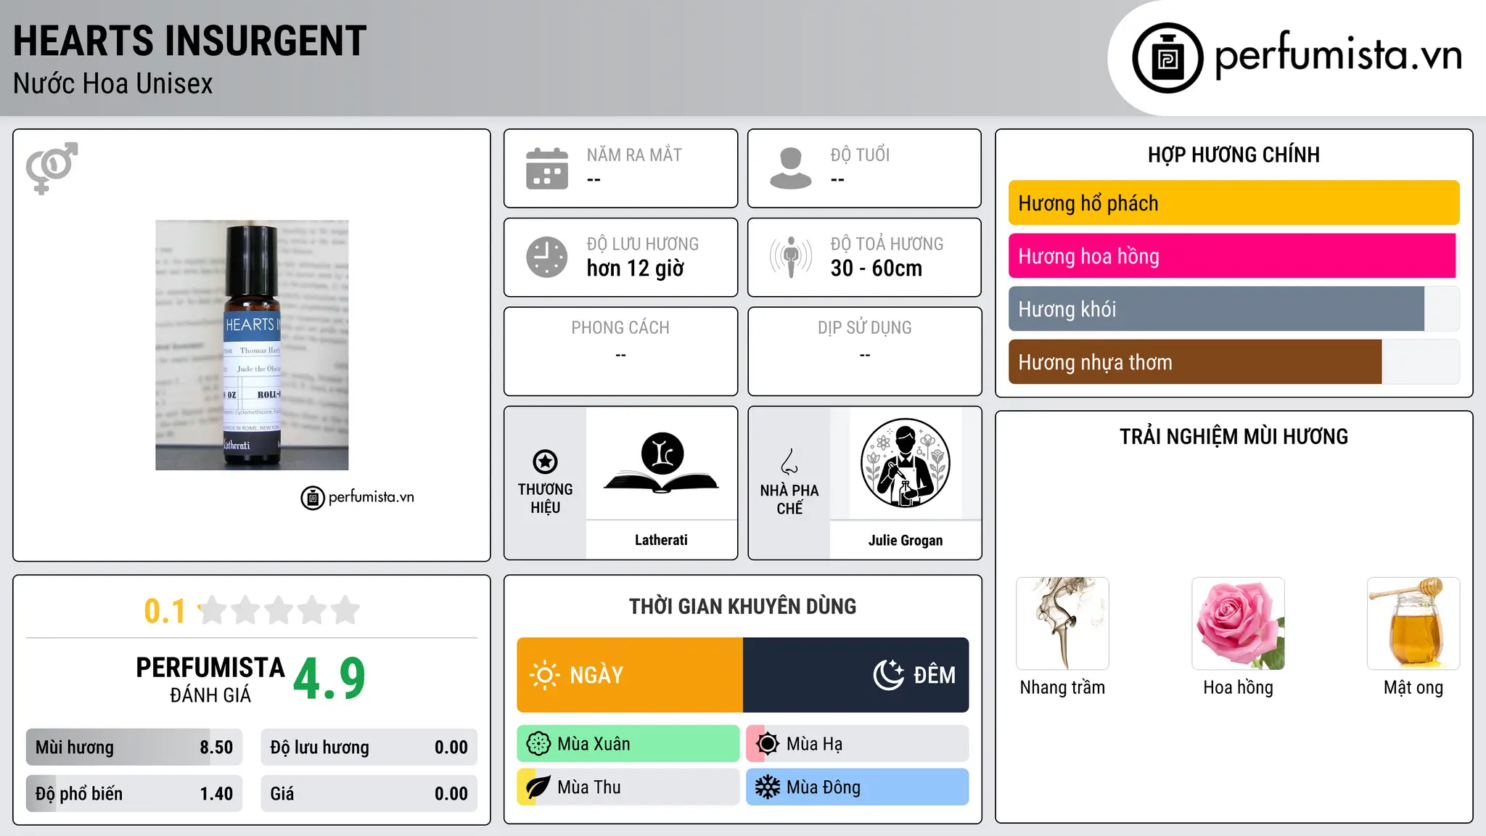Select the Hoa hồng rose note image
This screenshot has width=1486, height=836.
(1238, 623)
